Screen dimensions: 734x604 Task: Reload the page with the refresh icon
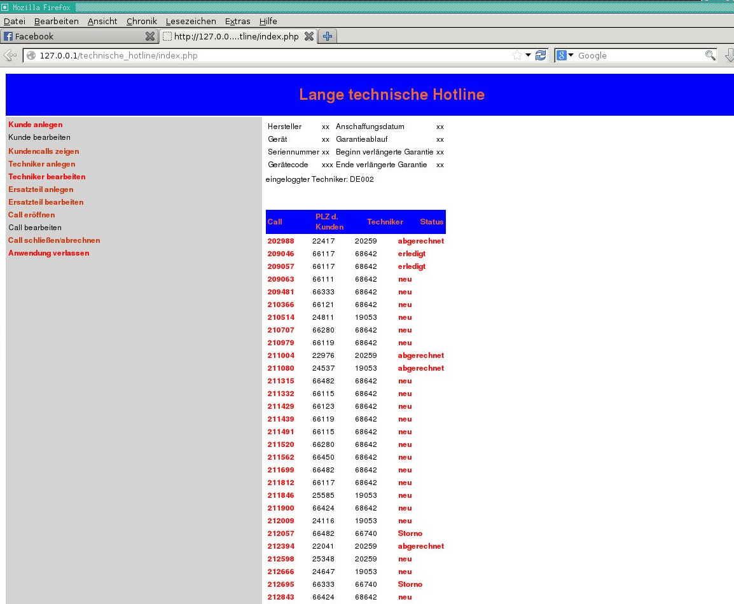click(x=541, y=55)
